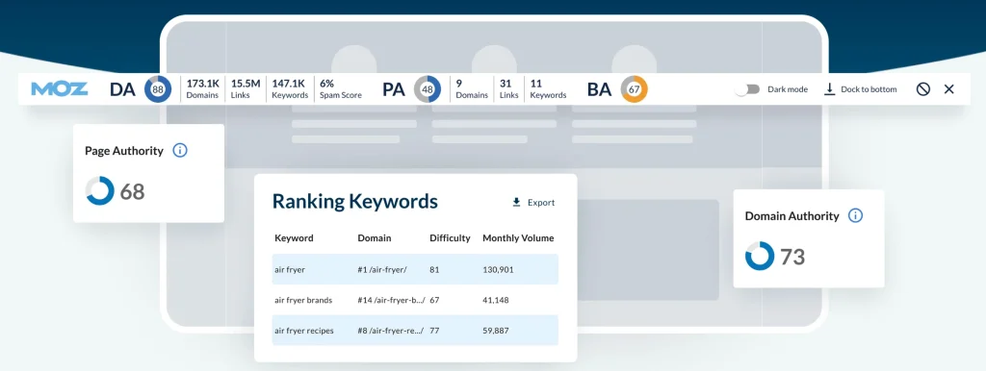
Task: Click the DA score circle showing 88
Action: (x=158, y=89)
